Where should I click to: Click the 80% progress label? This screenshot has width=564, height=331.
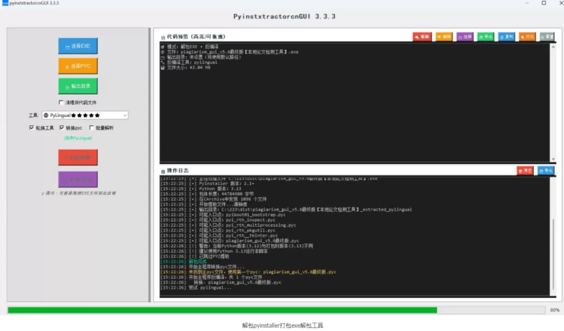click(554, 310)
